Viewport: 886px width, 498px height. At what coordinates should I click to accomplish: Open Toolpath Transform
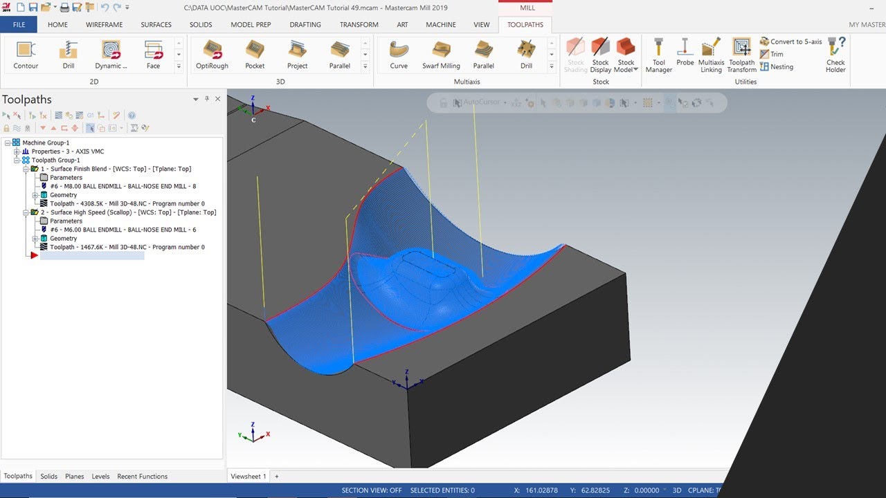[741, 55]
